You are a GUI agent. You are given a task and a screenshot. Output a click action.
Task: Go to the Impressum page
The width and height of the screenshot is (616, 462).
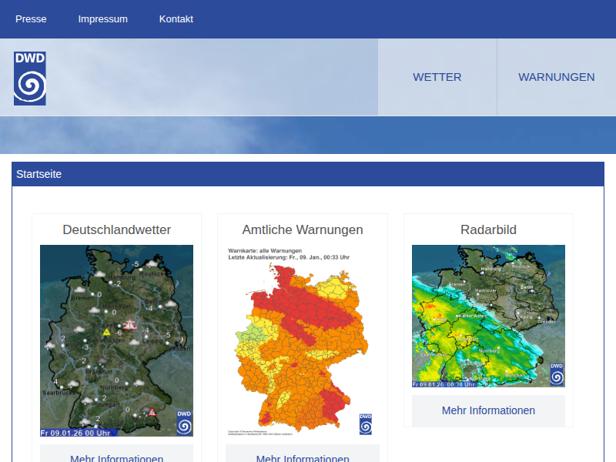(102, 19)
